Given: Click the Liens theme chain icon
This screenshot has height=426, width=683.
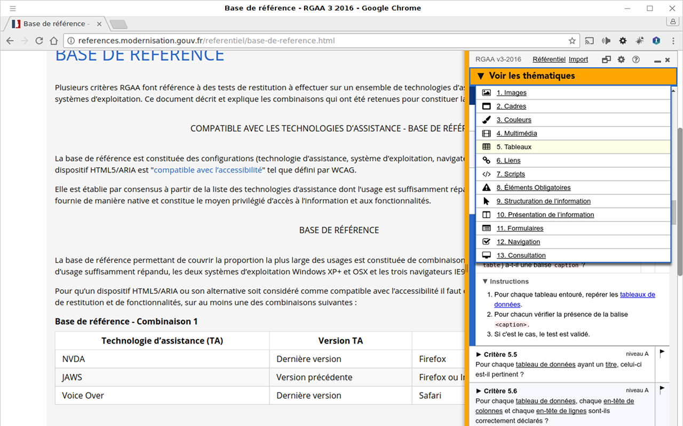Looking at the screenshot, I should tap(486, 160).
